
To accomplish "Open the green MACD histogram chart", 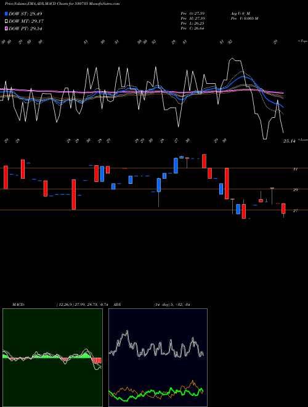I will click(x=52, y=358).
